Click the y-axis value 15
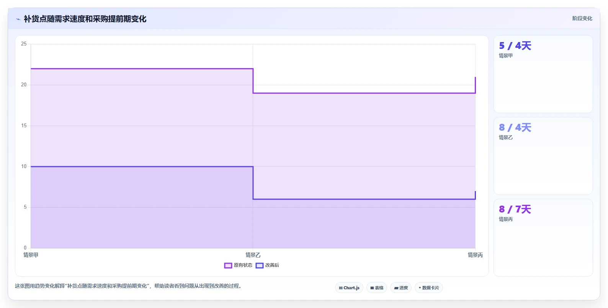Screen dimensions: 608x308 pyautogui.click(x=24, y=126)
